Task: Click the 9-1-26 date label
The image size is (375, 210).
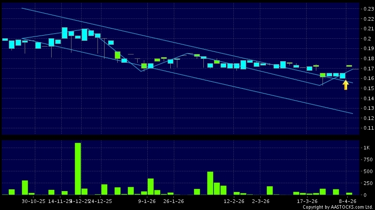Action: tap(147, 201)
